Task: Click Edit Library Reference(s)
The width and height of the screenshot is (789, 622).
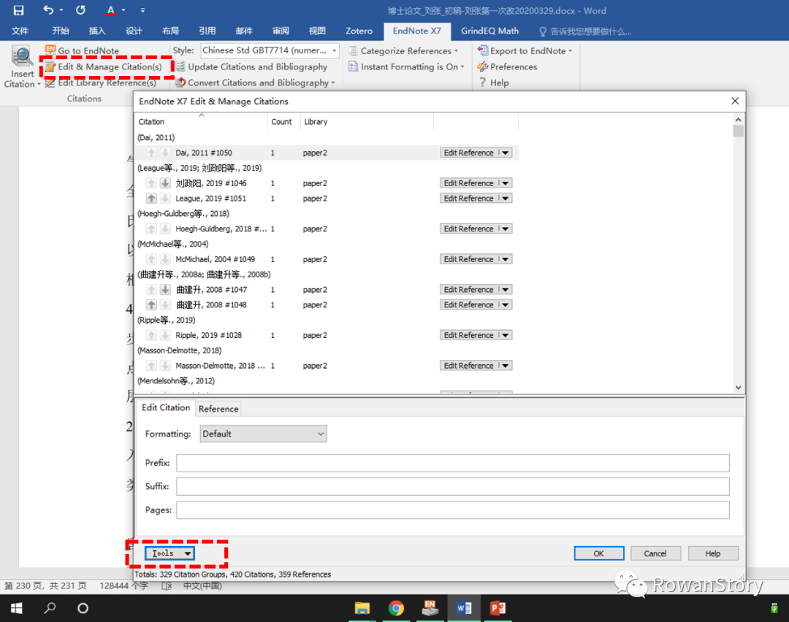Action: [x=101, y=82]
